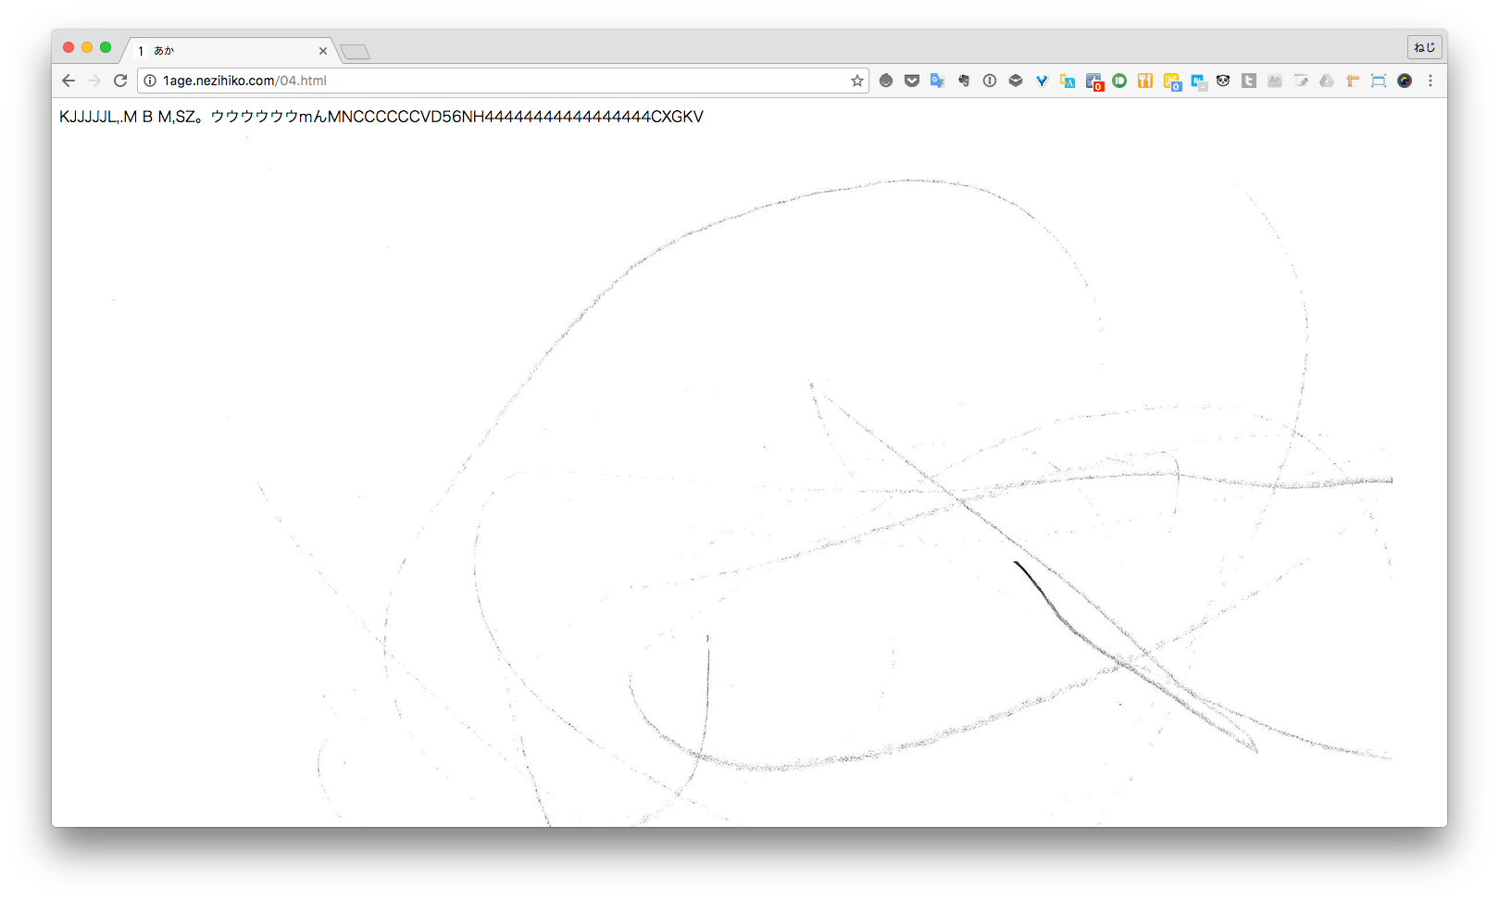Bookmark this page with the star
The height and width of the screenshot is (901, 1499).
857,81
